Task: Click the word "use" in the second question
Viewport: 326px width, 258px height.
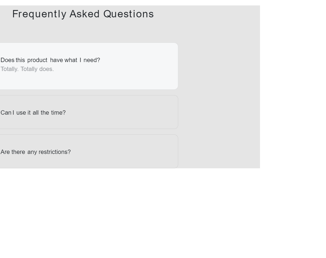Action: (x=21, y=113)
